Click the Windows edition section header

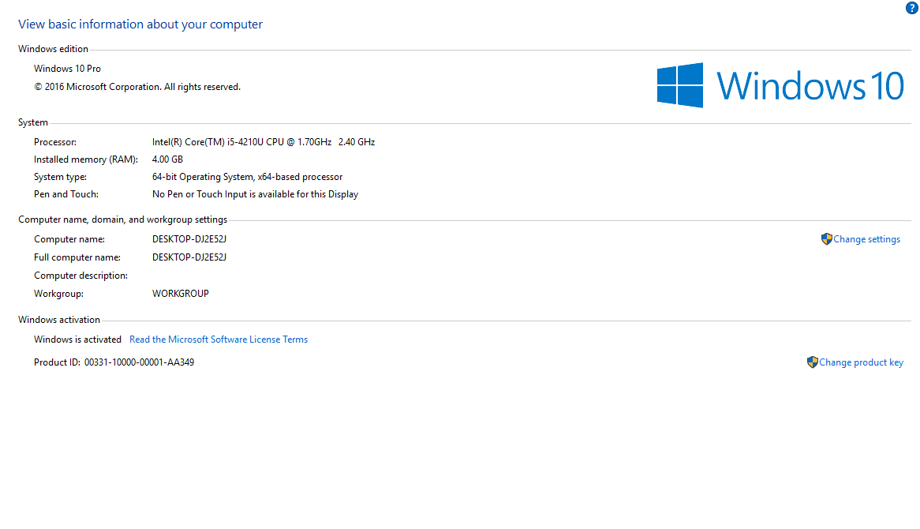54,49
